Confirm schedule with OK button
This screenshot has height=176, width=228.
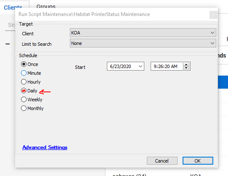pos(198,161)
